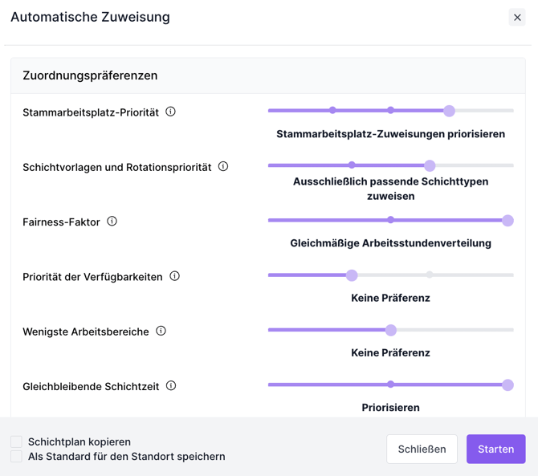Open the Fairness-Faktor info tooltip icon
This screenshot has width=538, height=476.
pyautogui.click(x=112, y=222)
